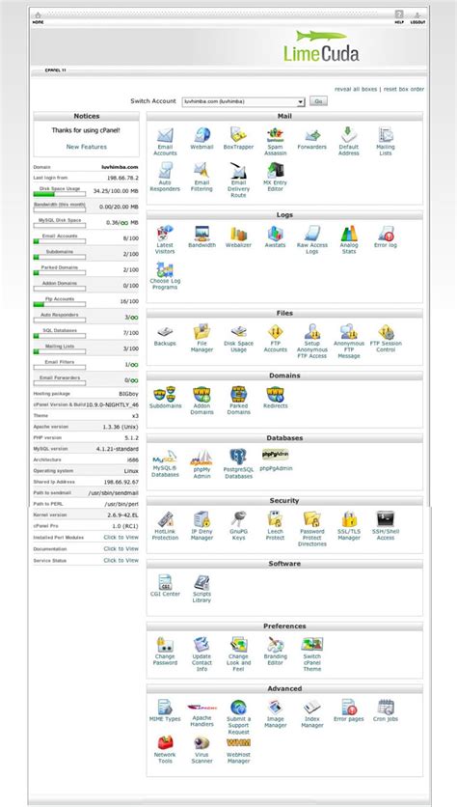Open Awstats icon
Image resolution: width=457 pixels, height=807 pixels.
tap(275, 237)
